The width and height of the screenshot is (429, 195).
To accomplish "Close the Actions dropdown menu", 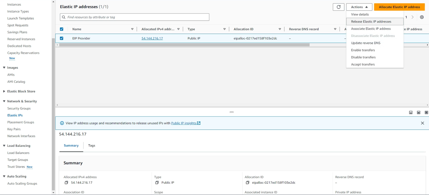I will [x=359, y=7].
